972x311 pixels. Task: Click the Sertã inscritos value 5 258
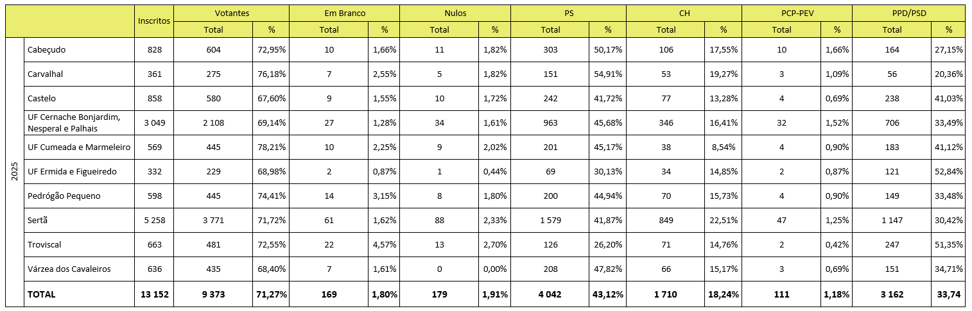coord(154,221)
